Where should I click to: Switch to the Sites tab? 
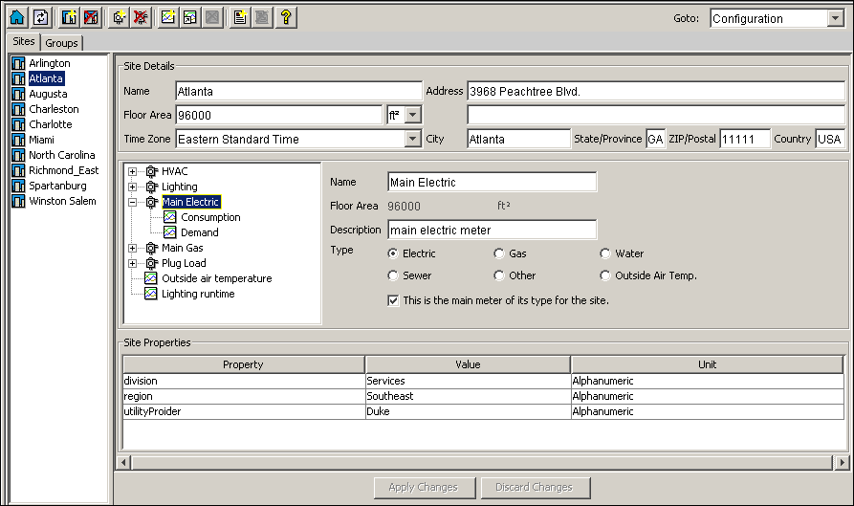pyautogui.click(x=23, y=42)
